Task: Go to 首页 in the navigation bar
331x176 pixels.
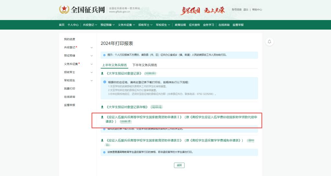Action: tap(61, 25)
